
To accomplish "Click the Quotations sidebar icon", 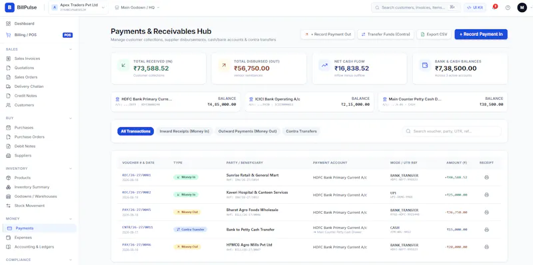I will pos(9,68).
